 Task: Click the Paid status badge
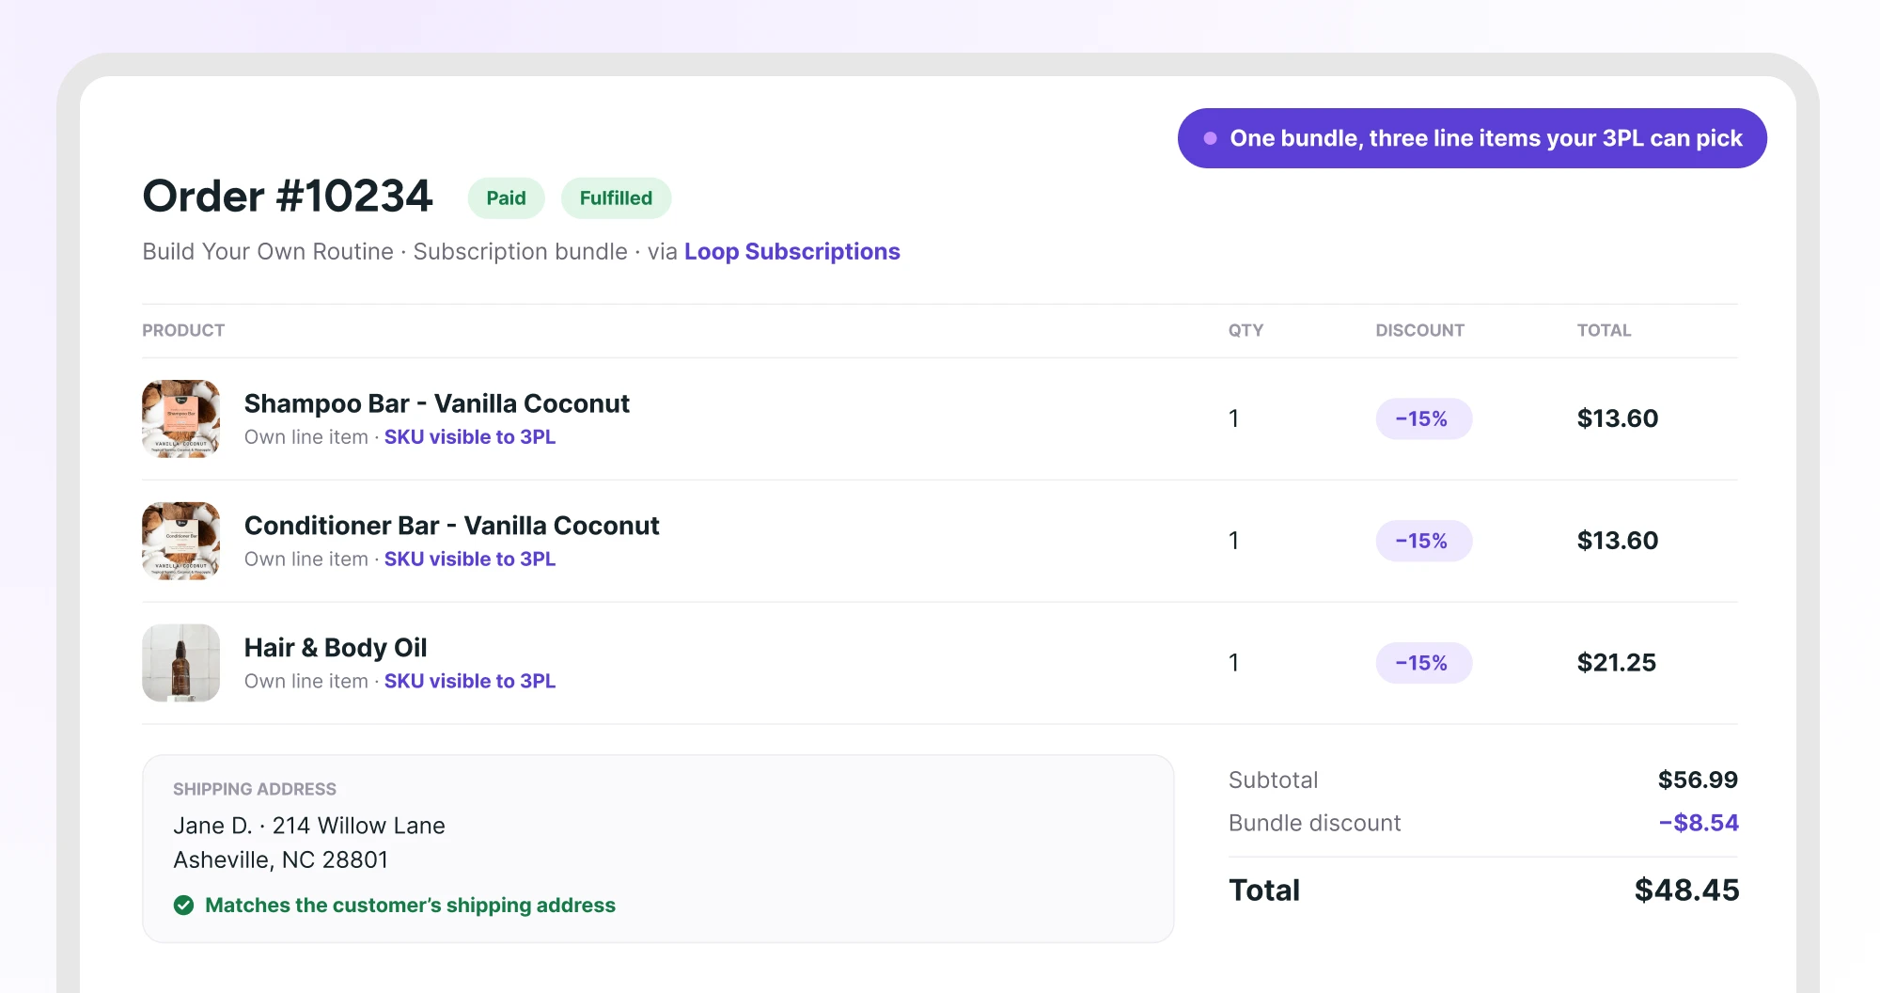(506, 198)
